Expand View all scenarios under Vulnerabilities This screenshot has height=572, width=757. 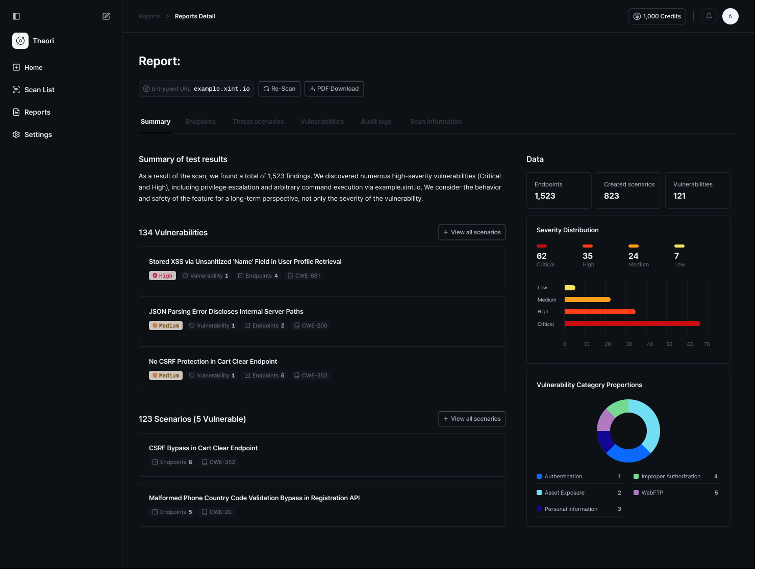471,232
